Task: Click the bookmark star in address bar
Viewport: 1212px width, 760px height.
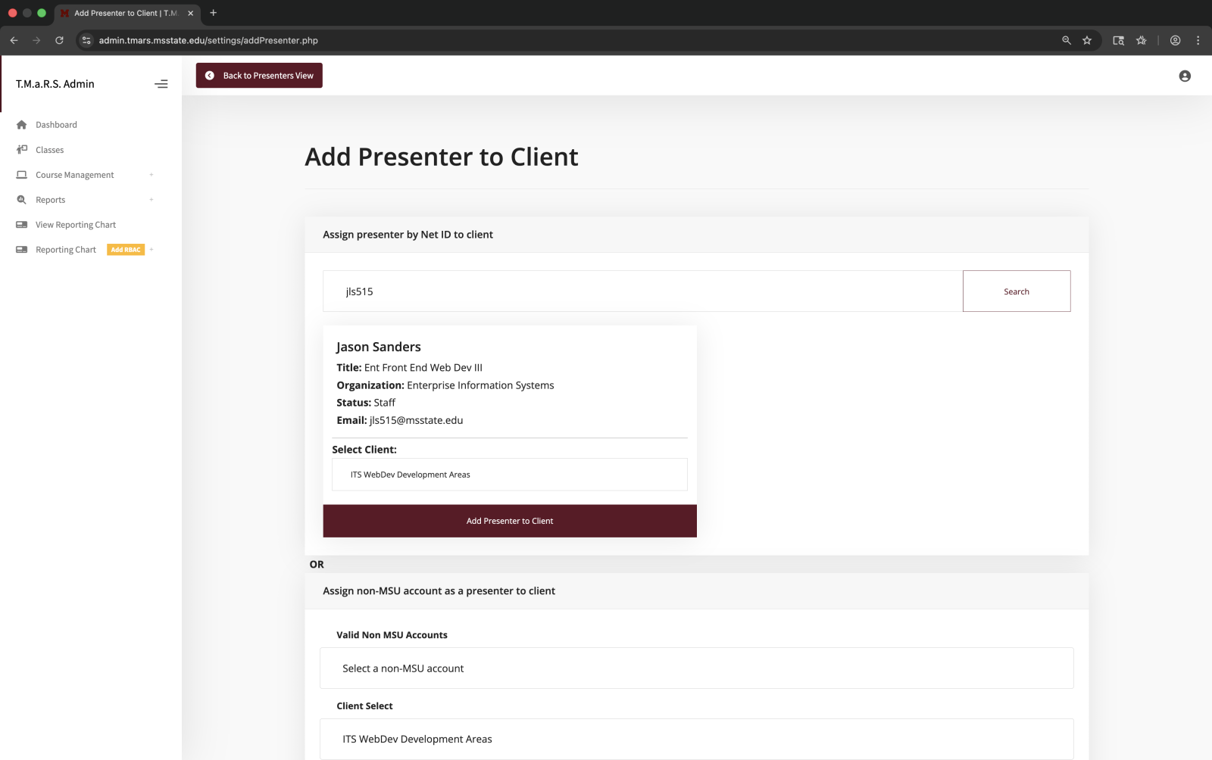Action: 1089,40
